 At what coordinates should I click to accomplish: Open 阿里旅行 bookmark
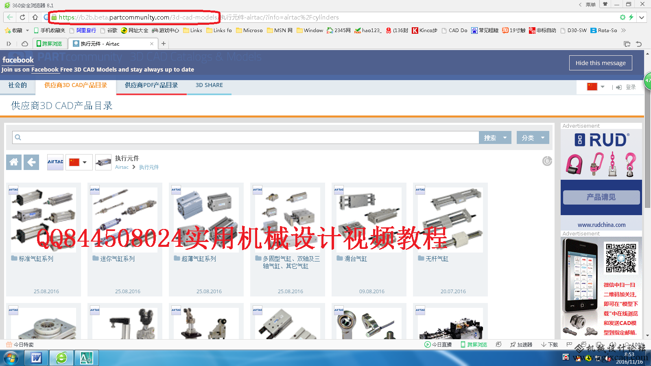click(83, 30)
